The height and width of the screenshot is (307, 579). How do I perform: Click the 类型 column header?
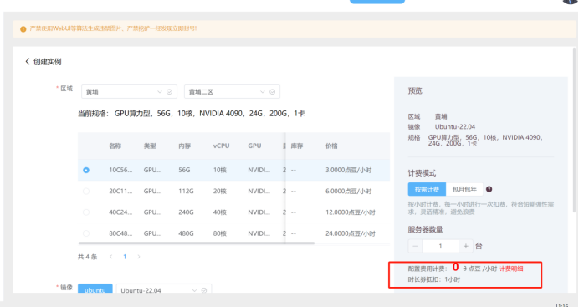point(150,146)
